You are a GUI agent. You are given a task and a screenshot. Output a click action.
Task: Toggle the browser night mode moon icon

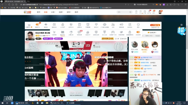pyautogui.click(x=178, y=4)
